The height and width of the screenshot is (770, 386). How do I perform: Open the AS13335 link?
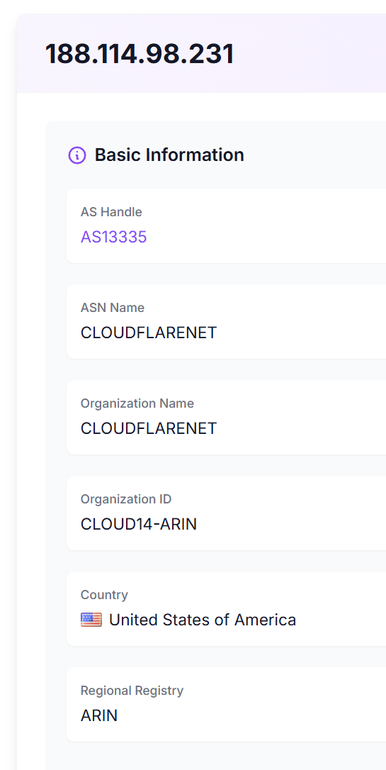click(114, 238)
